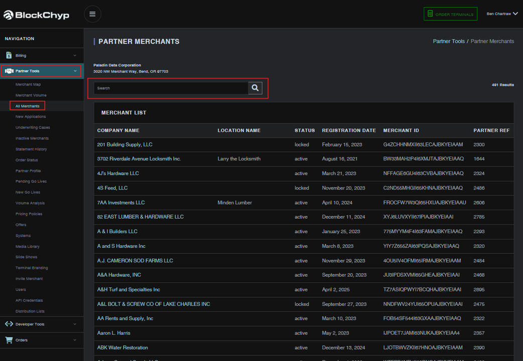Click the Merchant ID column header

coord(401,130)
